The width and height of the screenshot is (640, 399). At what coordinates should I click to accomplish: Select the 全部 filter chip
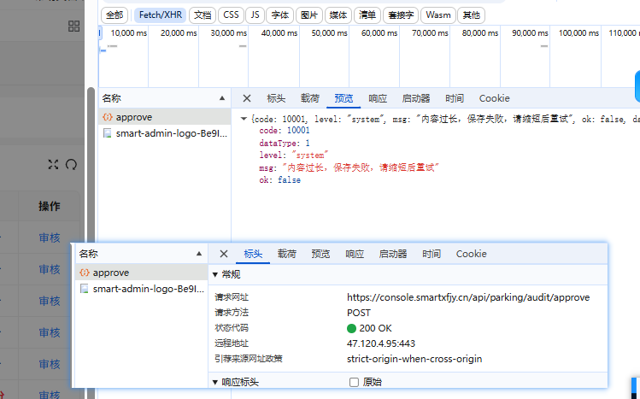click(x=114, y=15)
